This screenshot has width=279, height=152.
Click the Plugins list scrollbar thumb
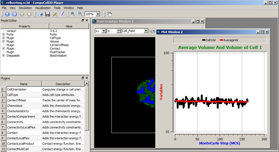[87, 108]
